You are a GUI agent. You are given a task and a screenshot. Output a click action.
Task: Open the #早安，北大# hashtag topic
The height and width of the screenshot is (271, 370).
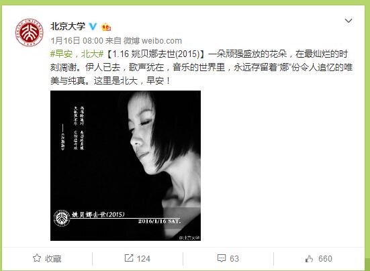pyautogui.click(x=77, y=54)
